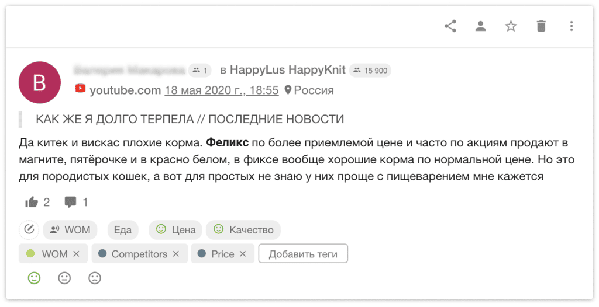This screenshot has height=307, width=599.
Task: Click the red avatar with letter B
Action: [x=39, y=82]
